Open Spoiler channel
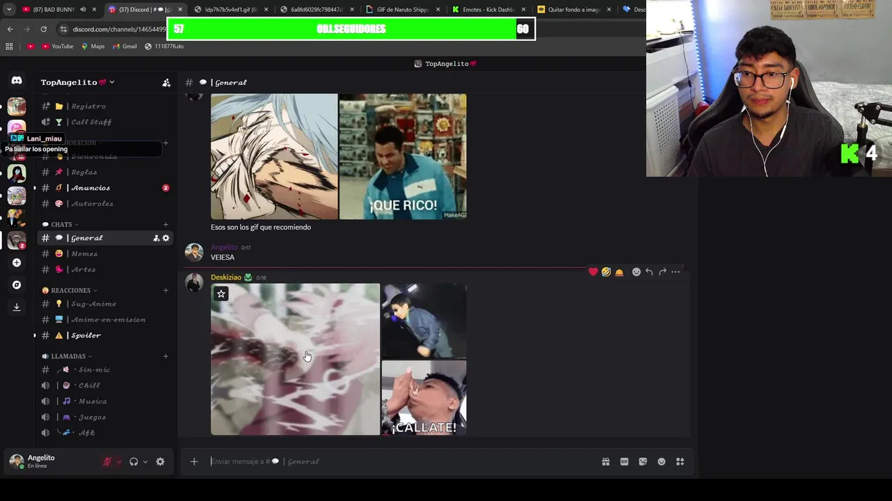Image resolution: width=892 pixels, height=501 pixels. [105, 335]
